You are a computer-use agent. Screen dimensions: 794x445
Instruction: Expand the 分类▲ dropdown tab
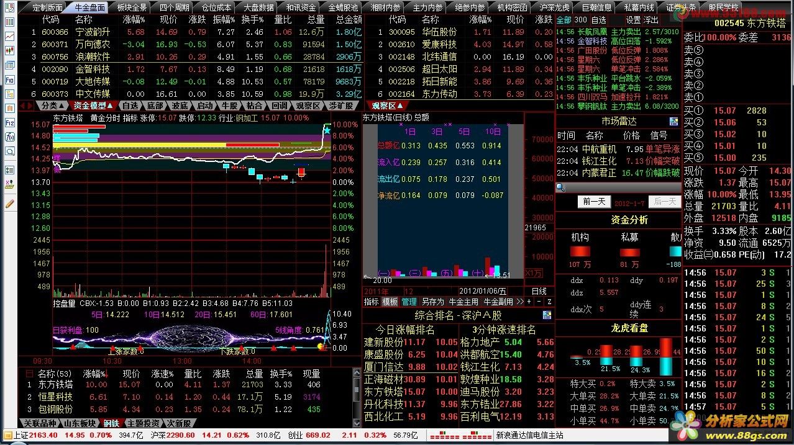click(x=52, y=106)
